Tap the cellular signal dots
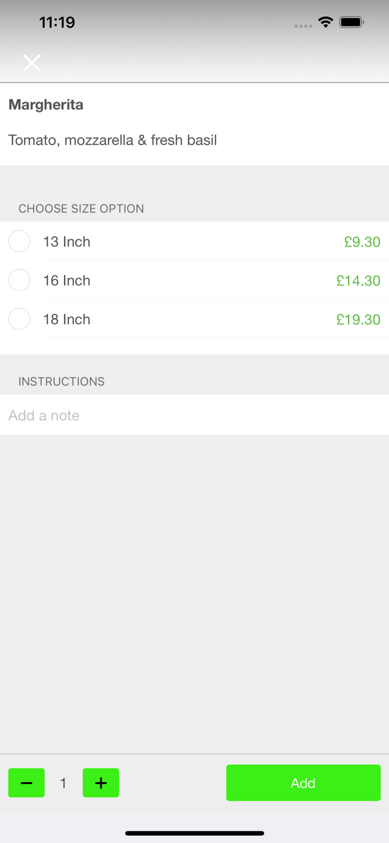This screenshot has height=843, width=389. tap(303, 26)
